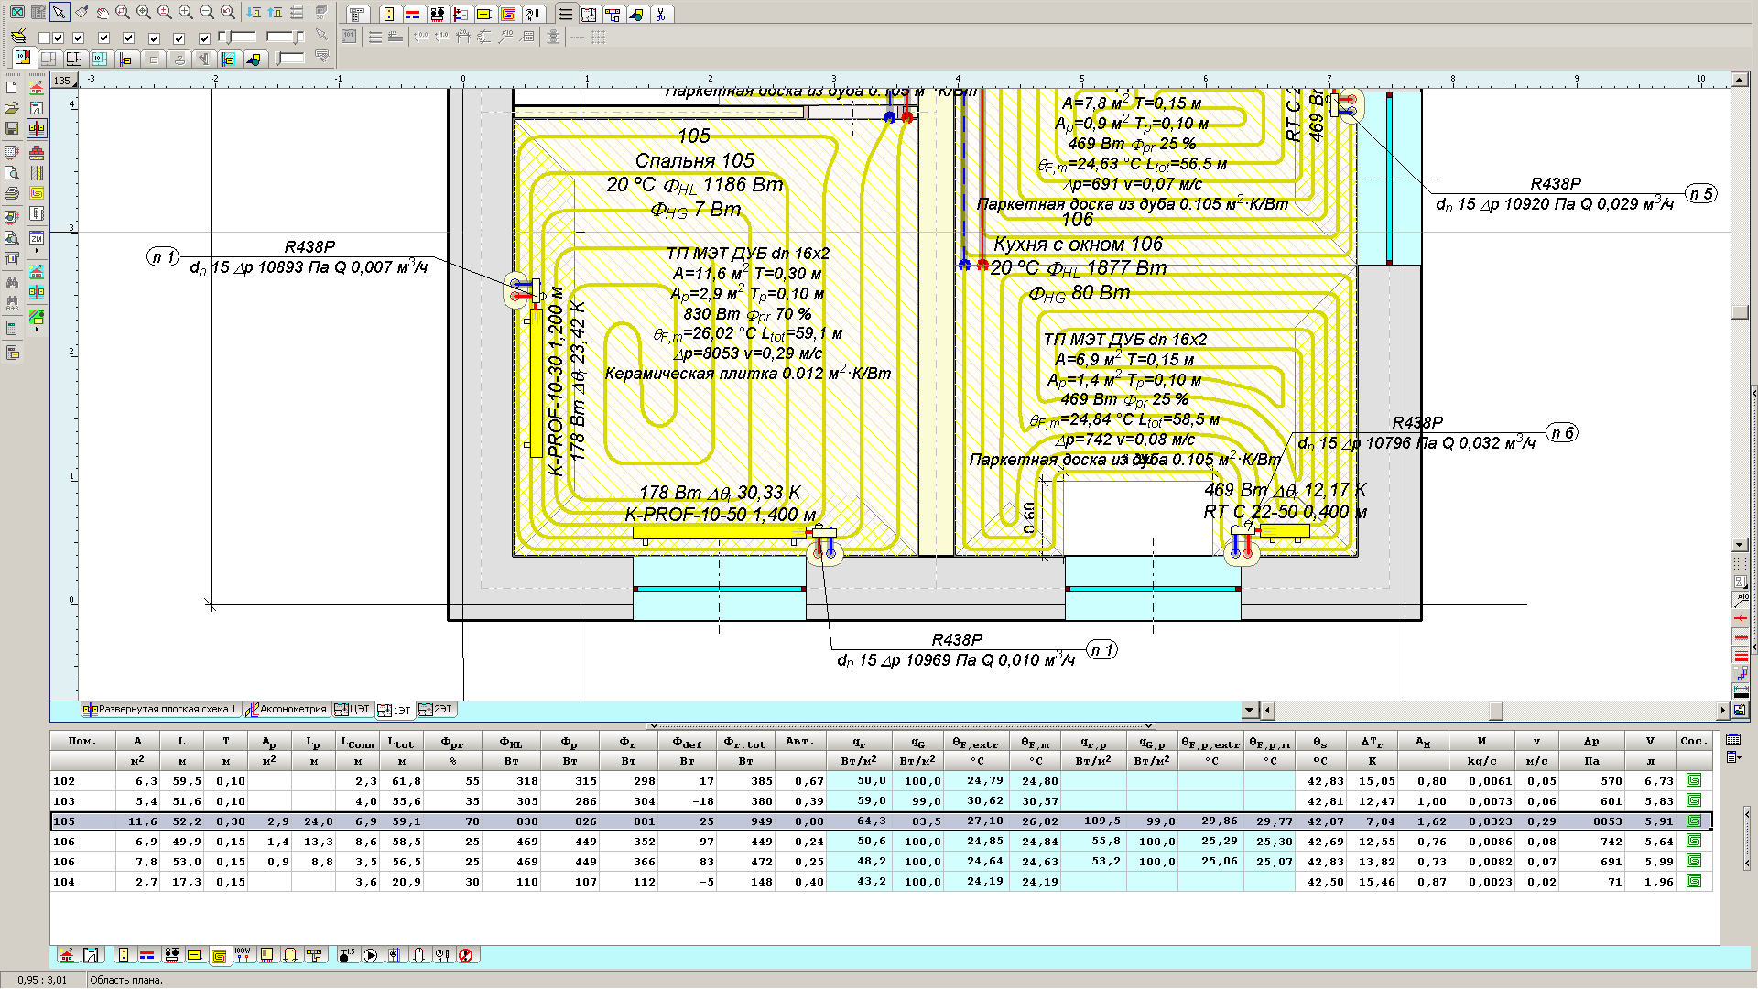Click the prohibition errors icon in bottom toolbar
Screen dimensions: 1758x989
coord(466,956)
